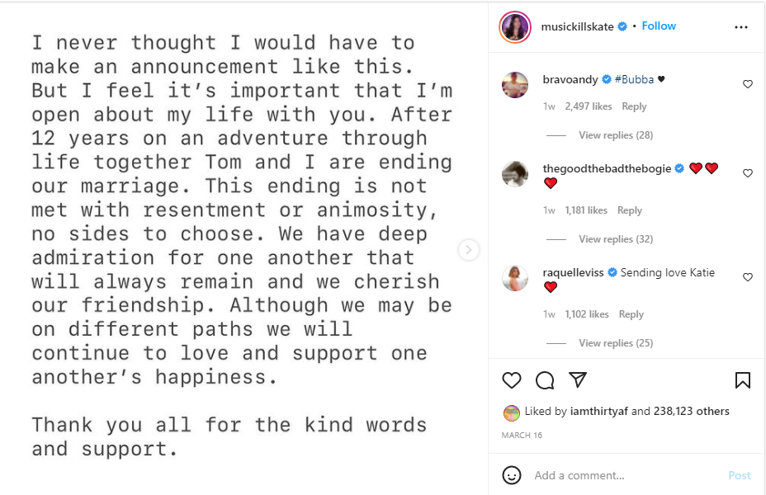Expand View replies (28) under bravoandy
The image size is (766, 495).
coord(616,135)
